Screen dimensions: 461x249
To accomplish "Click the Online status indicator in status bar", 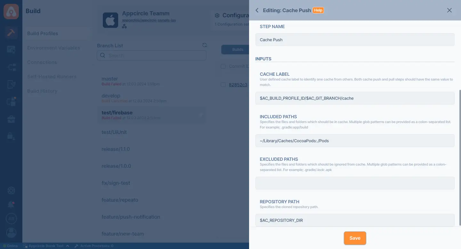I will pos(10,246).
